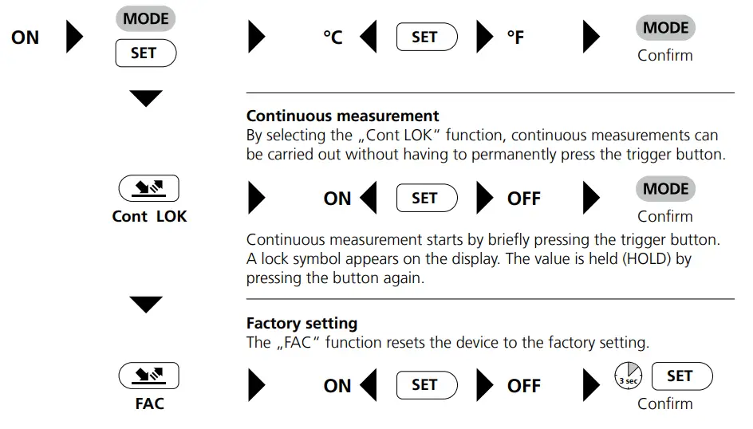Choose ON for Continuous measurement

pyautogui.click(x=337, y=199)
